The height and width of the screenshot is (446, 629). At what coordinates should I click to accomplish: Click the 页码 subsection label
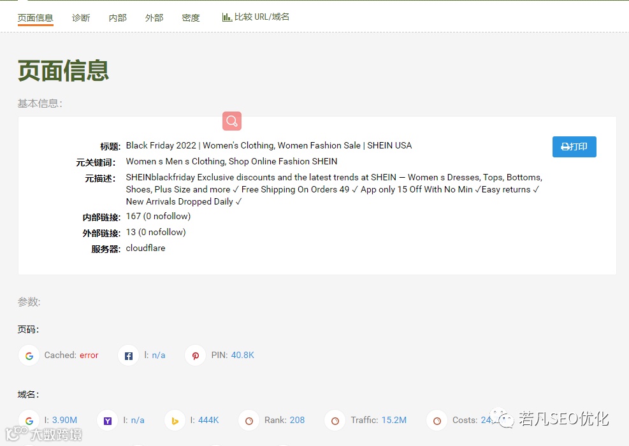click(x=28, y=329)
